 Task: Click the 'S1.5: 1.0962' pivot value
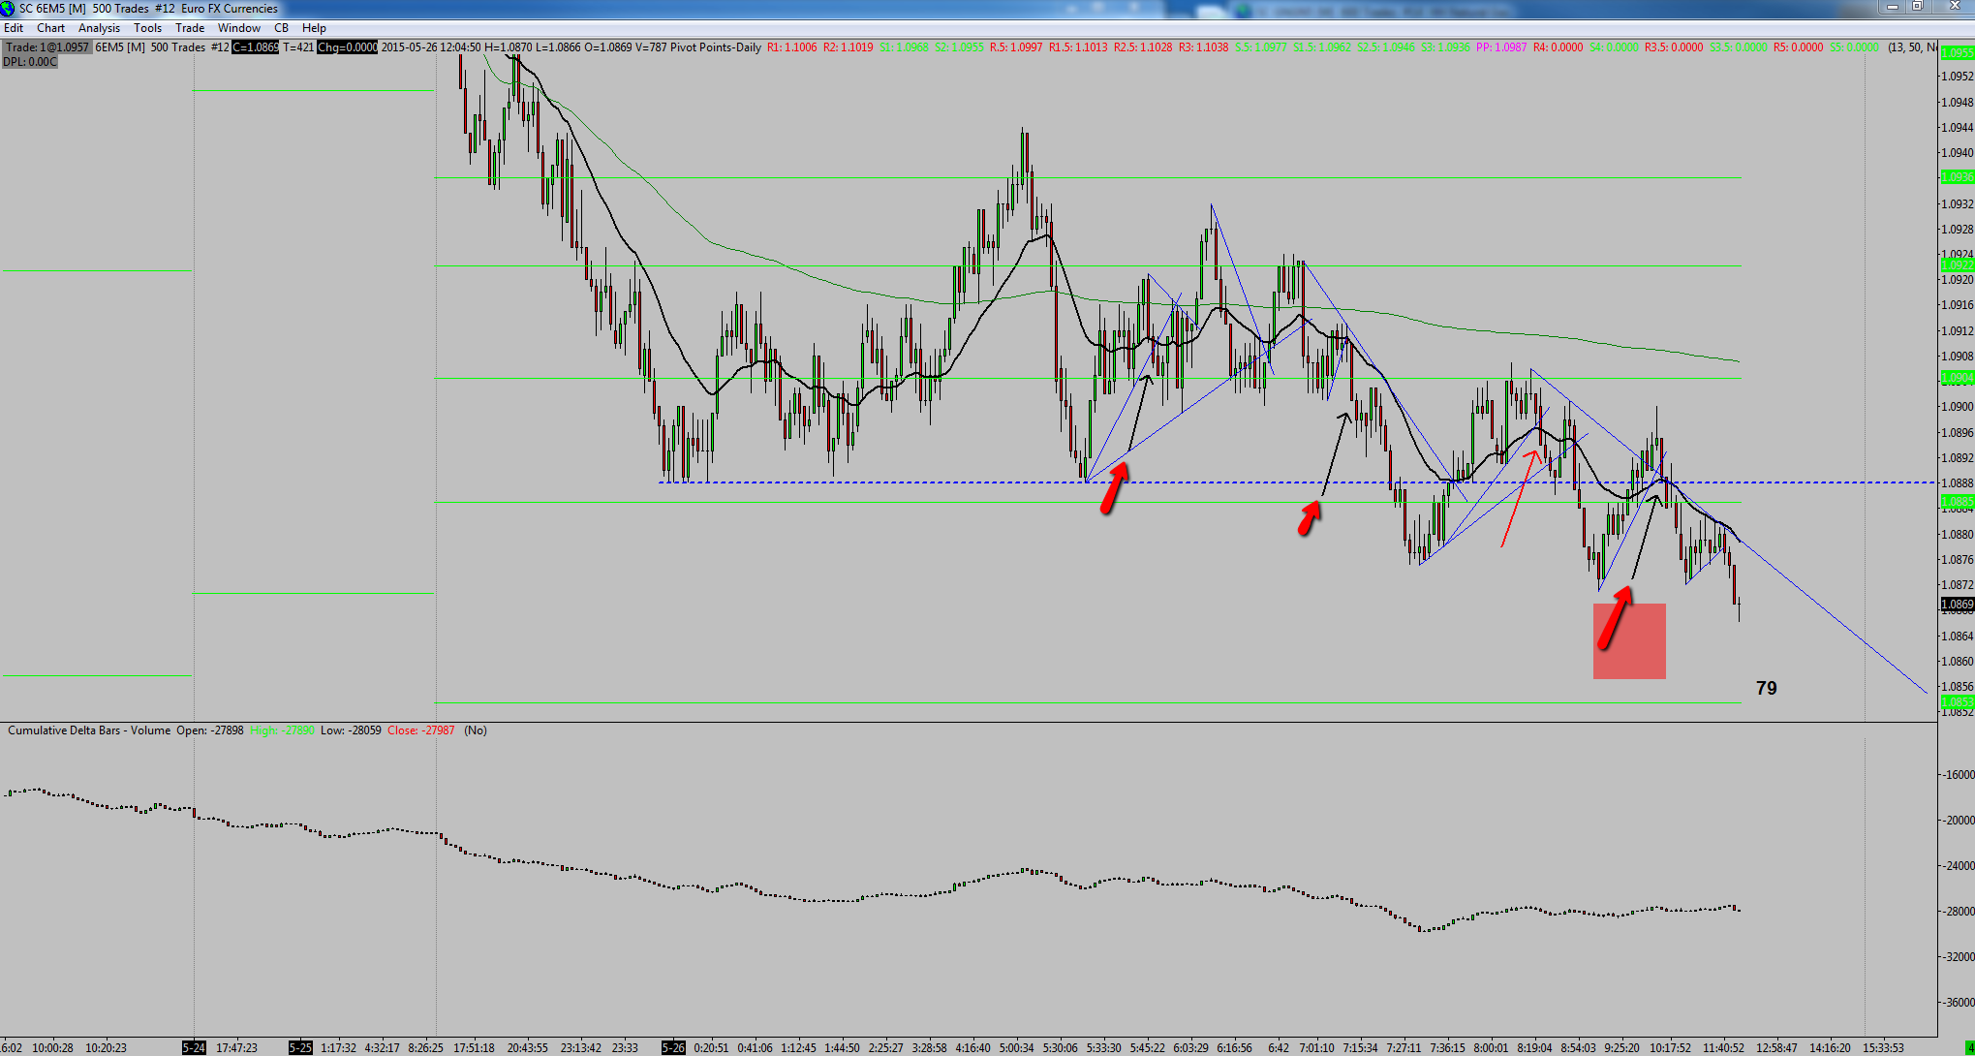pos(1322,47)
